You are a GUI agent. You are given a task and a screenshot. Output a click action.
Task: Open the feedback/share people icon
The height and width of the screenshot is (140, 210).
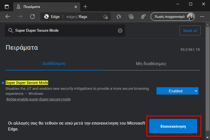(x=143, y=17)
